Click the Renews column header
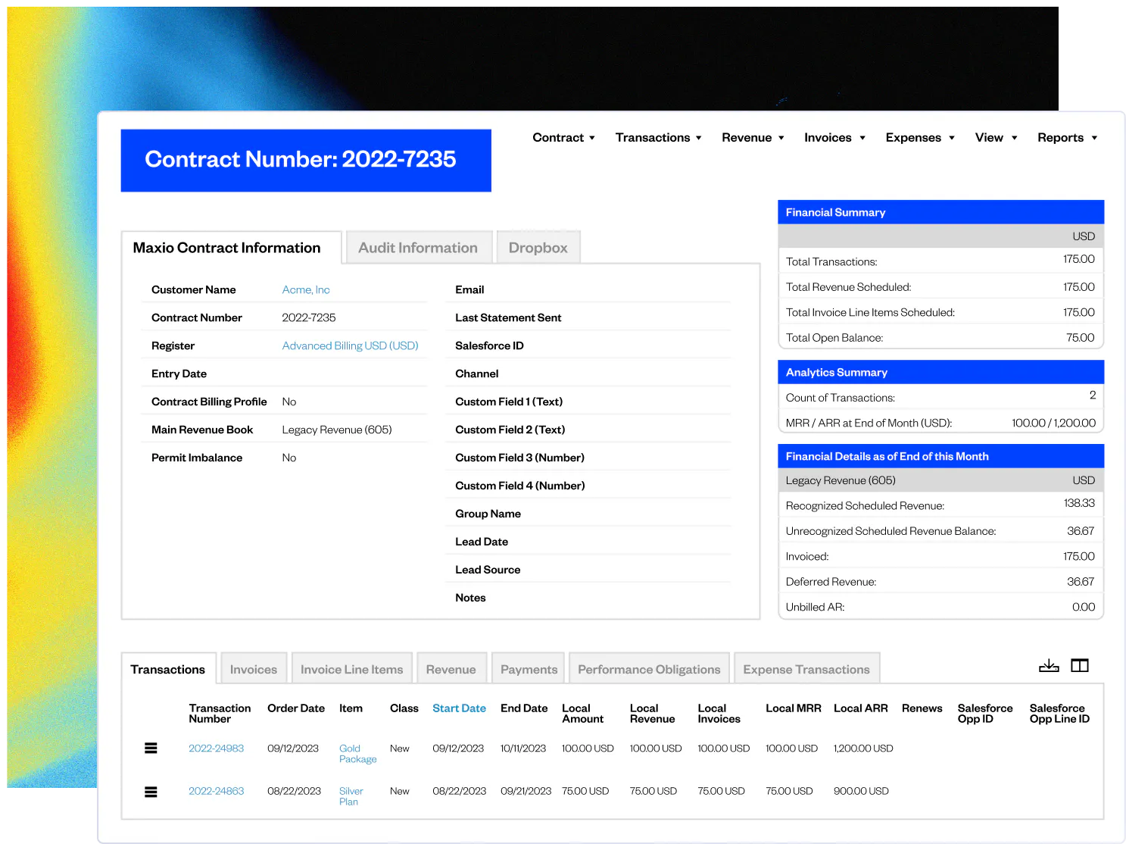1126x844 pixels. point(922,708)
